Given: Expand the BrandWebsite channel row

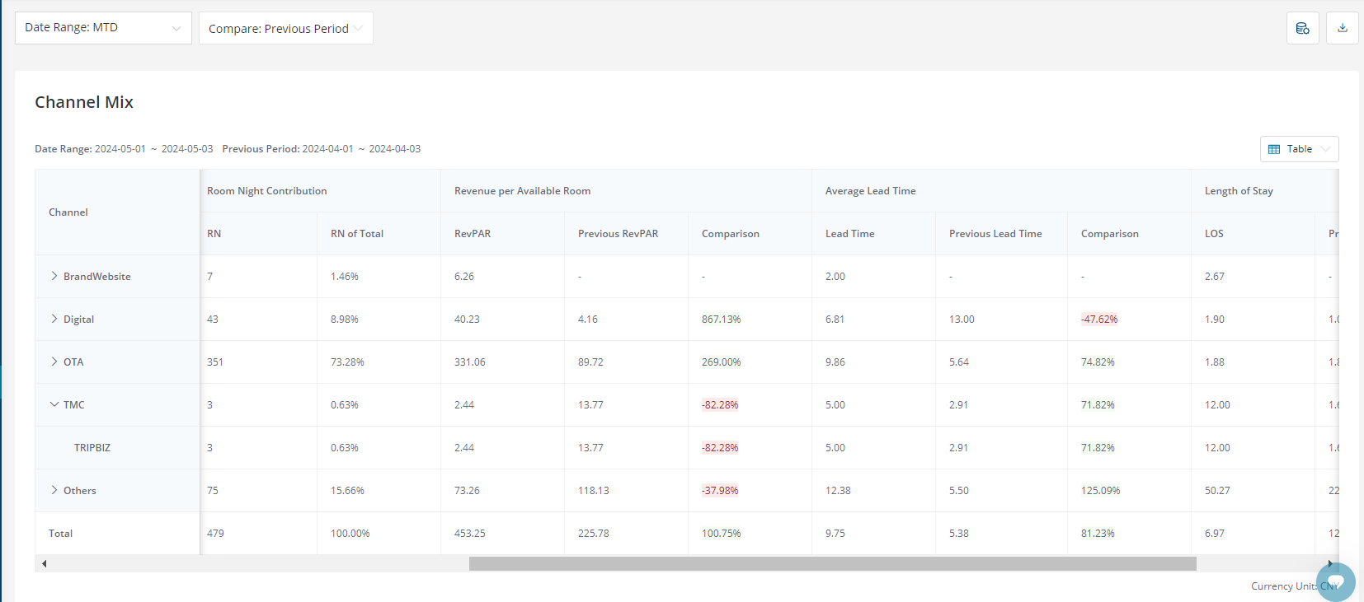Looking at the screenshot, I should click(x=54, y=276).
